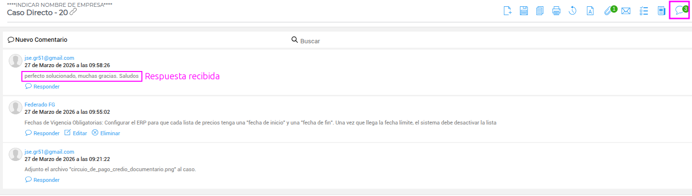Open the checklist tasks icon
692x196 pixels.
coord(644,11)
